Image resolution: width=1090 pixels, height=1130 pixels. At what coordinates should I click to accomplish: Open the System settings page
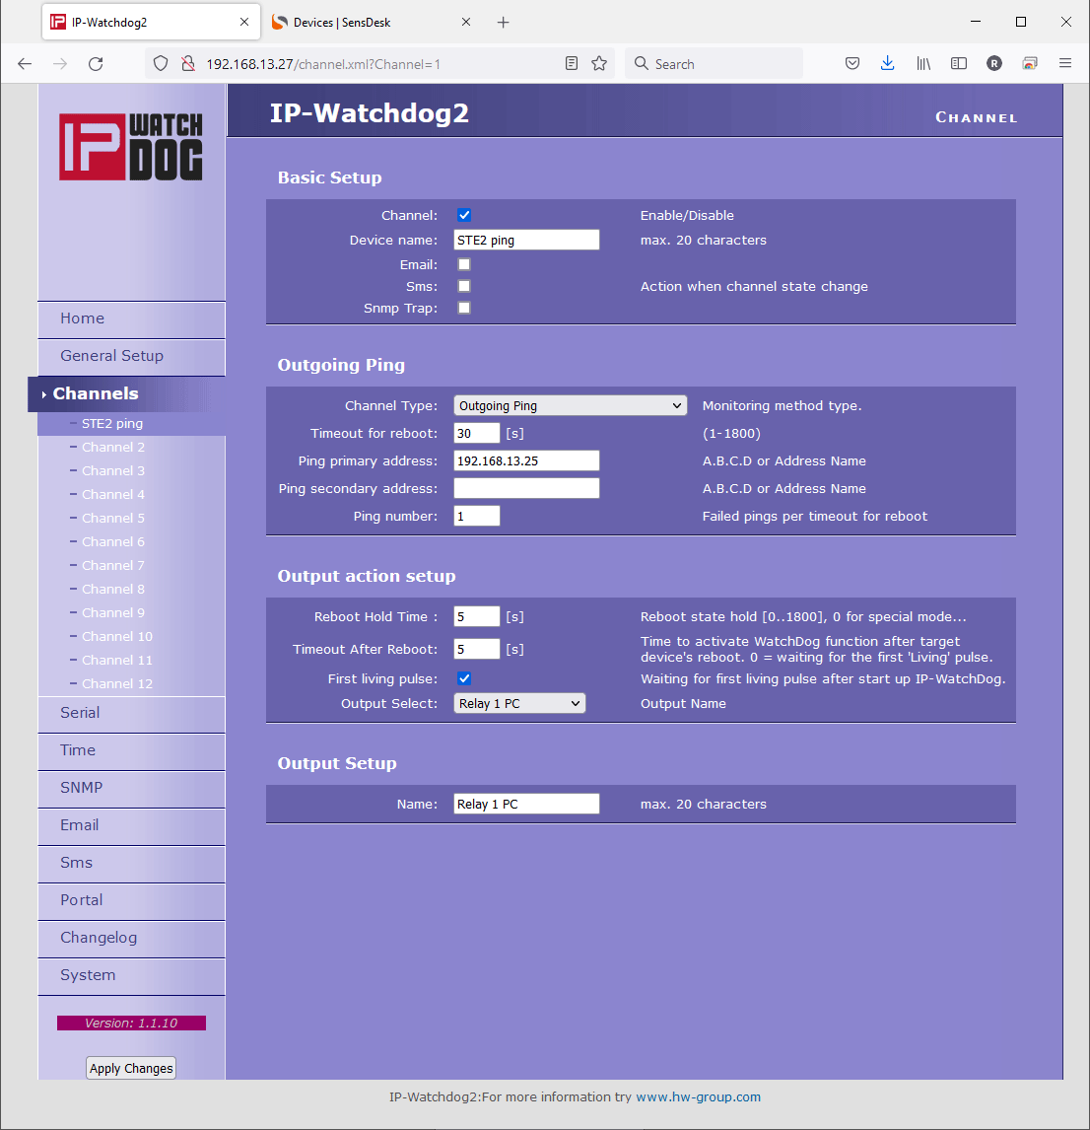(132, 976)
